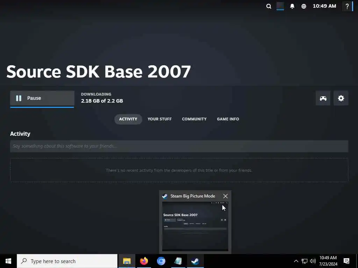Click the Source SDK Base 2007 title
This screenshot has height=268, width=358.
pos(98,72)
